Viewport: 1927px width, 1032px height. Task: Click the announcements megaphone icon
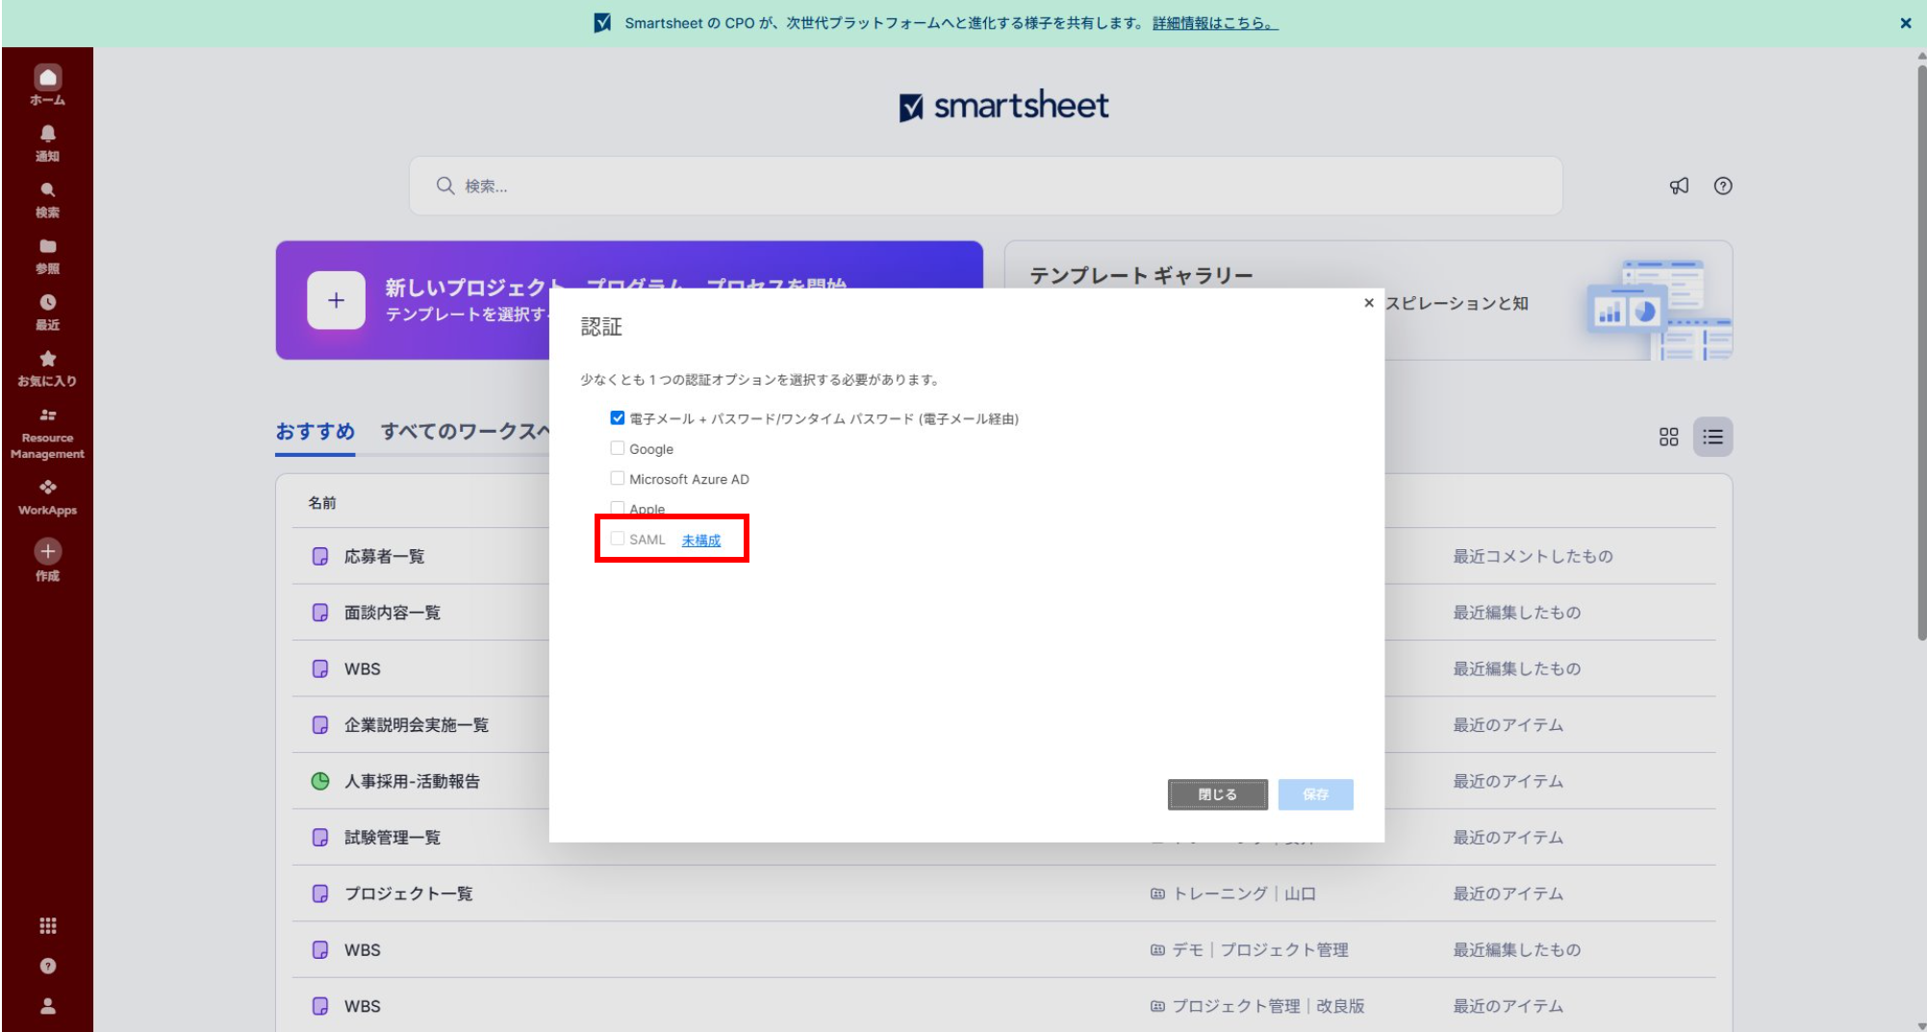(1679, 186)
